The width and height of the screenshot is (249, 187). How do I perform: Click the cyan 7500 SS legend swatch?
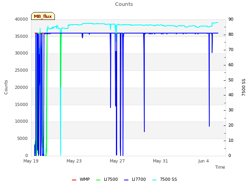pos(154,180)
